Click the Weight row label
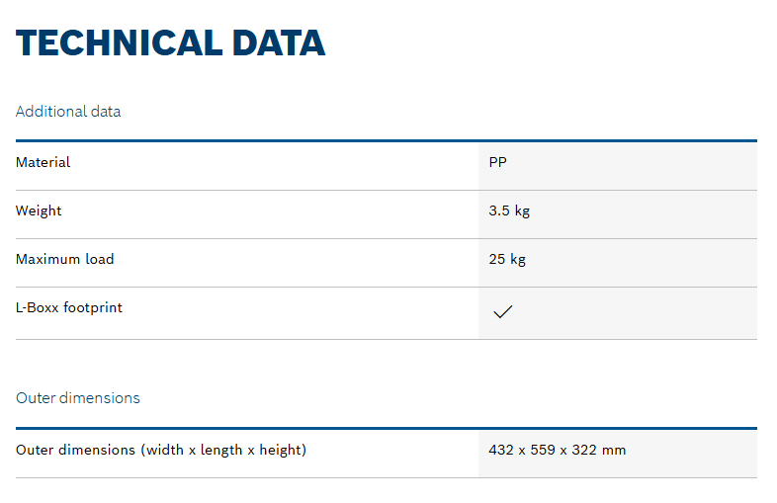The width and height of the screenshot is (777, 503). [39, 211]
